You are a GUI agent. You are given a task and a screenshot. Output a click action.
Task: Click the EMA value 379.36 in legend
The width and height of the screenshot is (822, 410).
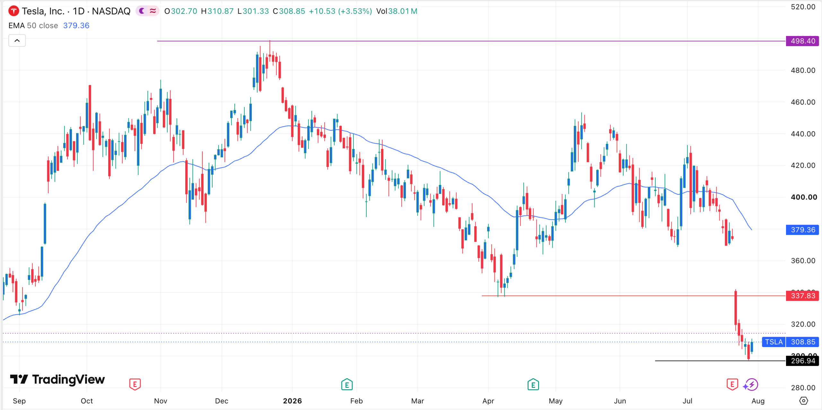pos(76,26)
